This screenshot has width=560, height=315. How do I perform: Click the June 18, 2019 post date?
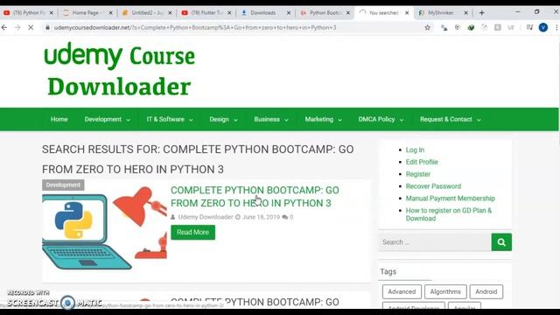(261, 217)
